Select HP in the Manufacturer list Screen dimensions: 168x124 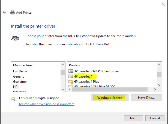click(x=16, y=87)
